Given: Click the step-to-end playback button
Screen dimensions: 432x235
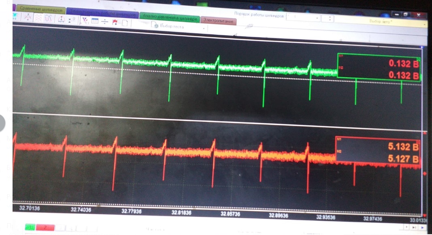Looking at the screenshot, I should (414, 227).
